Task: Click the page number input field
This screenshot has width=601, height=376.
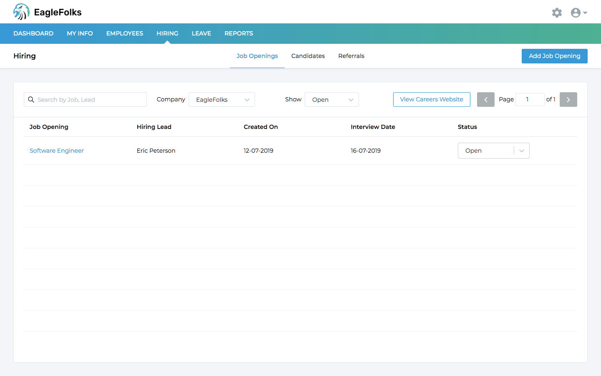Action: point(530,99)
